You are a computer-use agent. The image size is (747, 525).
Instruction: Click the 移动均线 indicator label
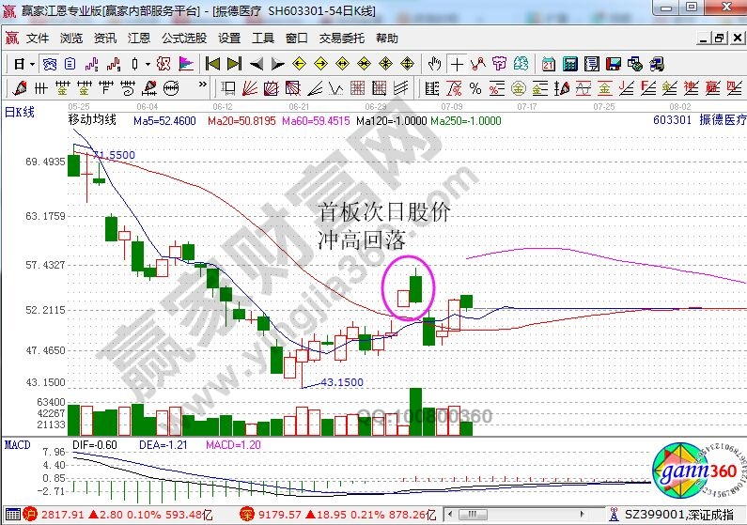(x=91, y=120)
